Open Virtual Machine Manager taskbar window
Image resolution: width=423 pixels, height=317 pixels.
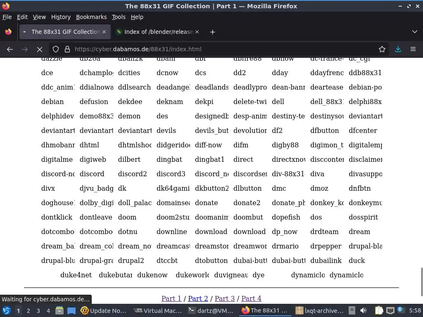point(158,310)
